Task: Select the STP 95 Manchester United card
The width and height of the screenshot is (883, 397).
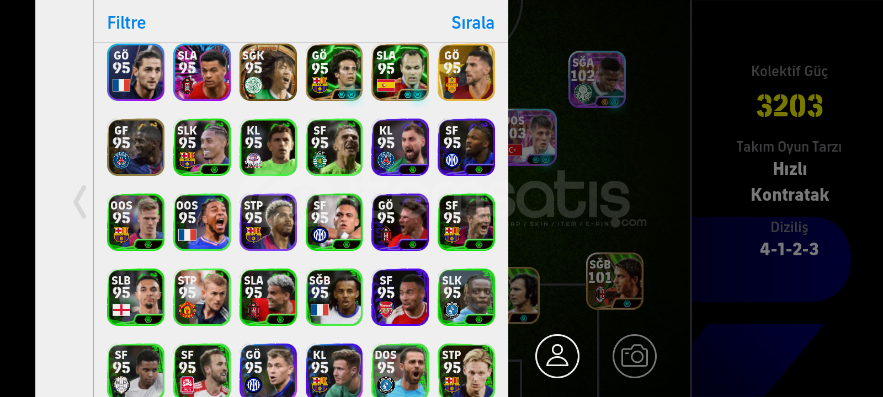Action: coord(202,297)
